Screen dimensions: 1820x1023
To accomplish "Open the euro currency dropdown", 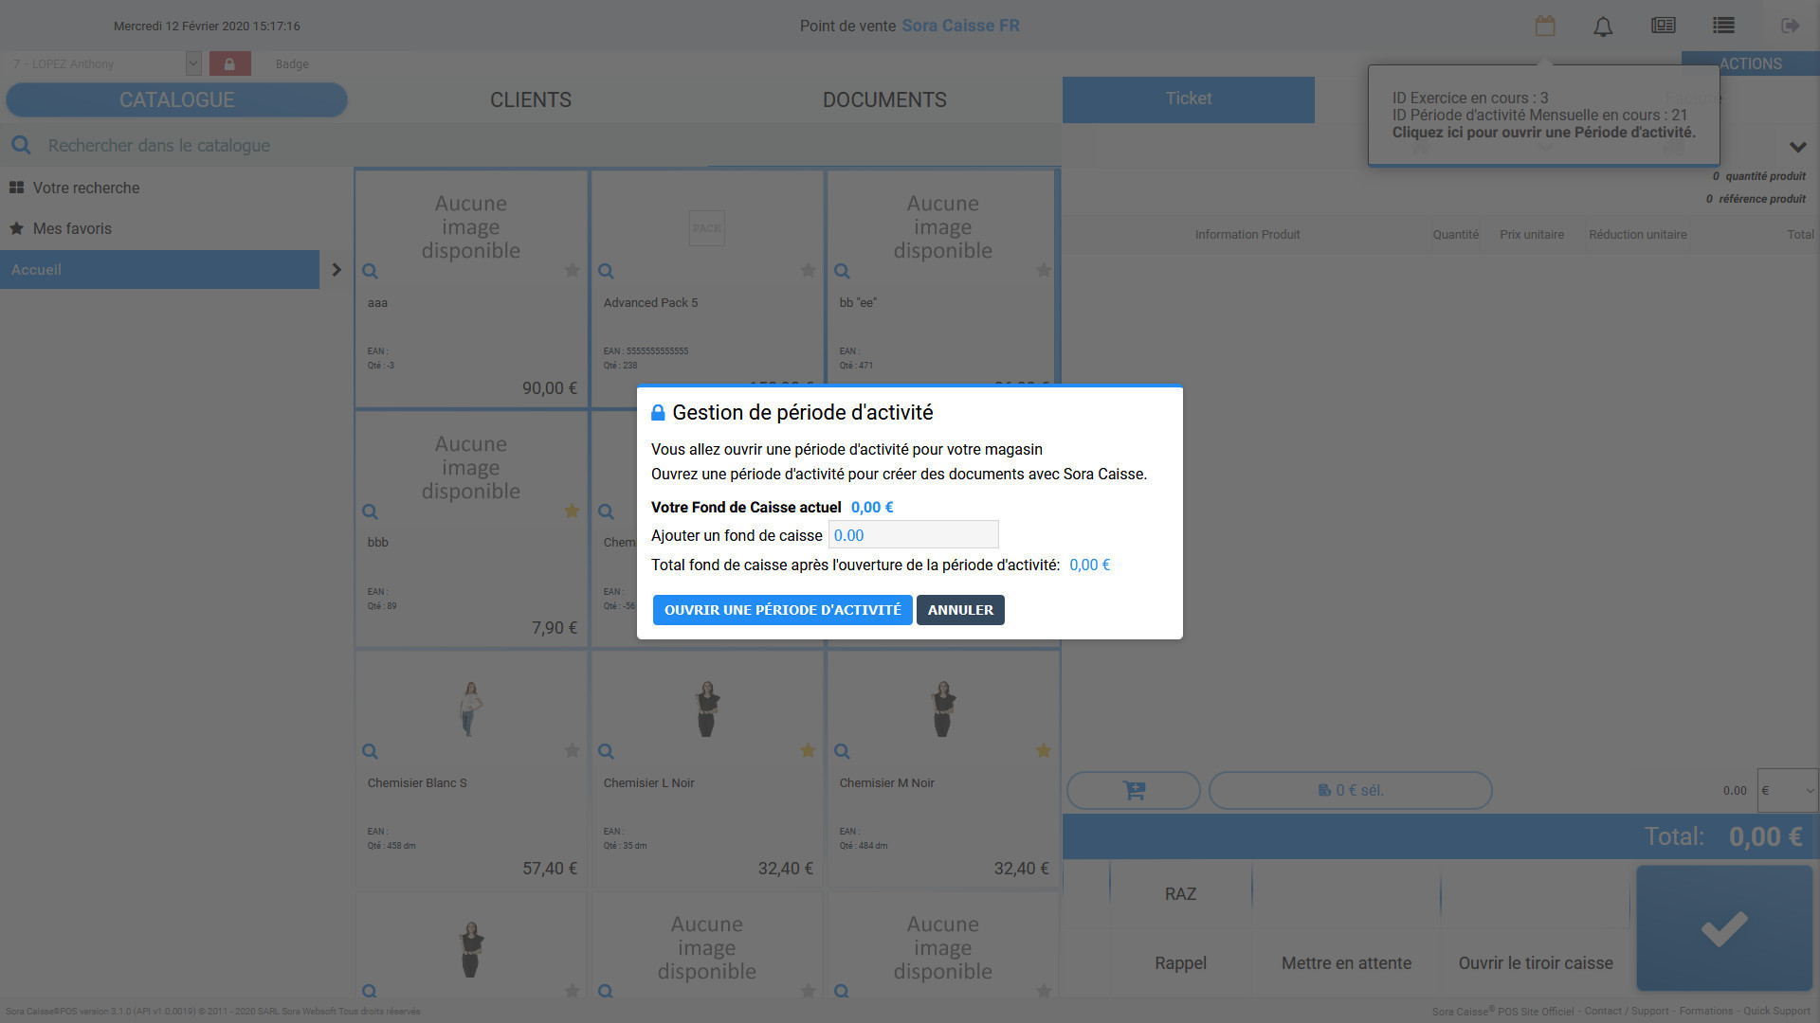I will (1788, 790).
